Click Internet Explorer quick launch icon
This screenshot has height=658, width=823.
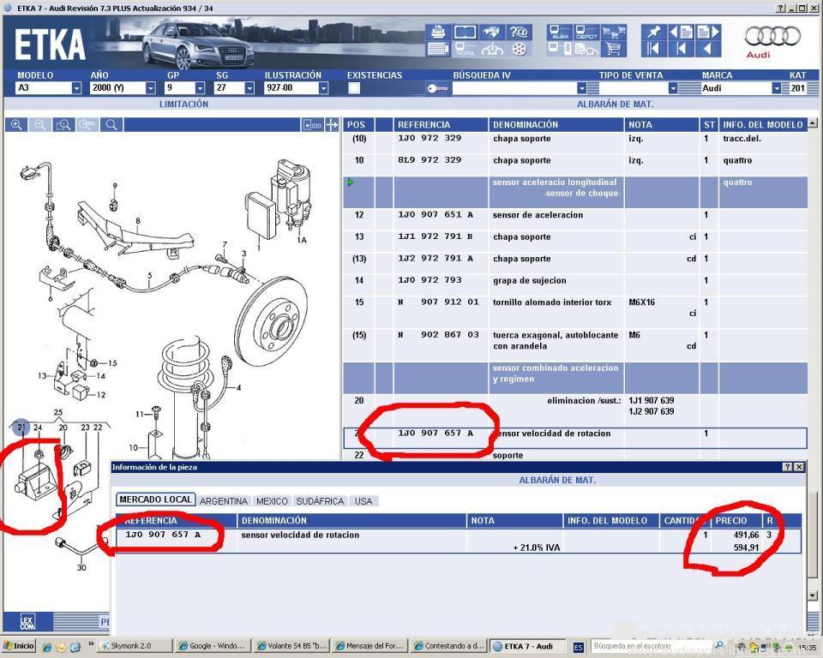(46, 647)
